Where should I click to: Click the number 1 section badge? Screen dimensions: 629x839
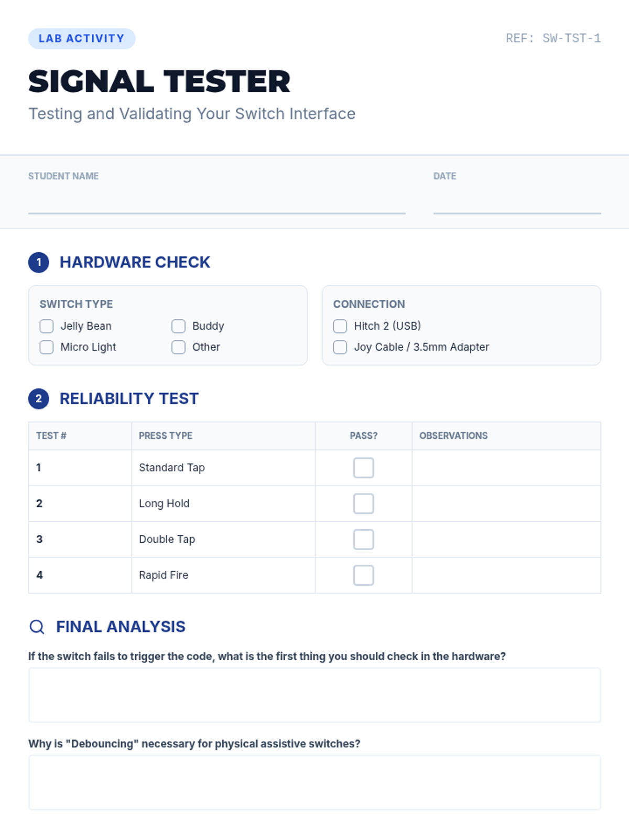tap(39, 262)
